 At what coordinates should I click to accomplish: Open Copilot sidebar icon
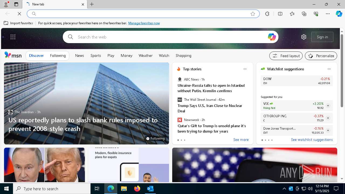[339, 14]
